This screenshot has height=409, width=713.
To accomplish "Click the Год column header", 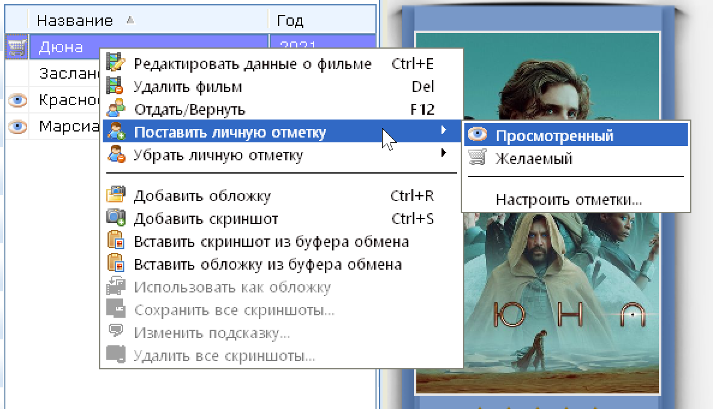I will point(323,20).
